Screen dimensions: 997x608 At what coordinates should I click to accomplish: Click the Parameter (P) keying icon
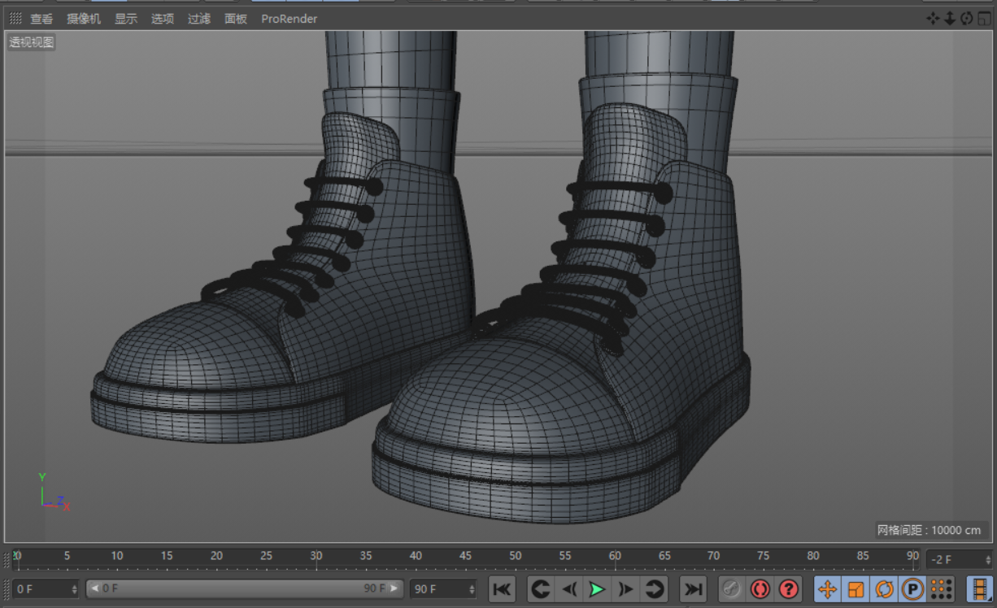(x=912, y=588)
